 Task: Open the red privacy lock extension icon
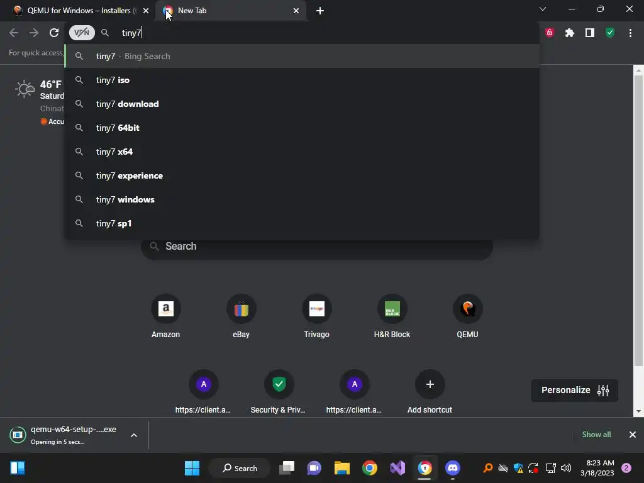[x=550, y=33]
